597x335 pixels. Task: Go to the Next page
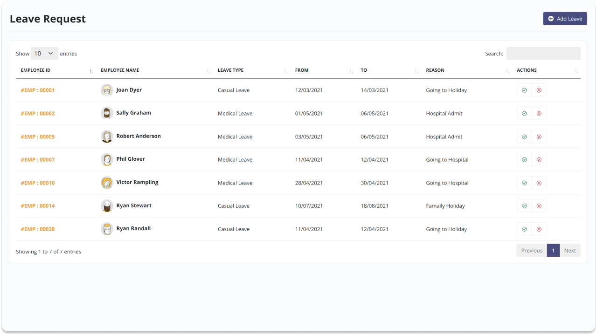point(569,250)
